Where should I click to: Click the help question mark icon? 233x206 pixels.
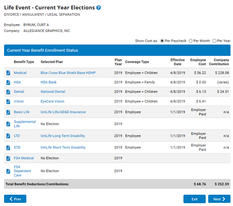tap(99, 8)
